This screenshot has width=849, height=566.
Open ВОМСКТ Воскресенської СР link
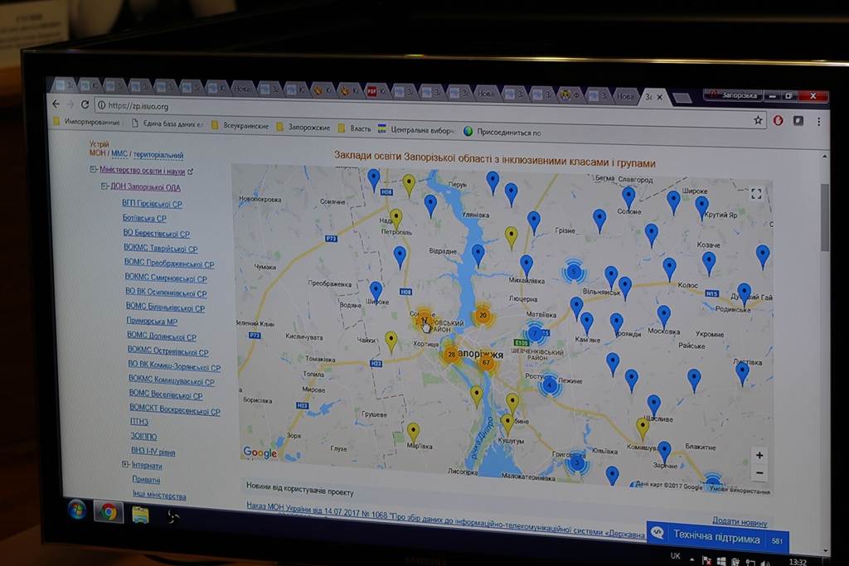175,410
